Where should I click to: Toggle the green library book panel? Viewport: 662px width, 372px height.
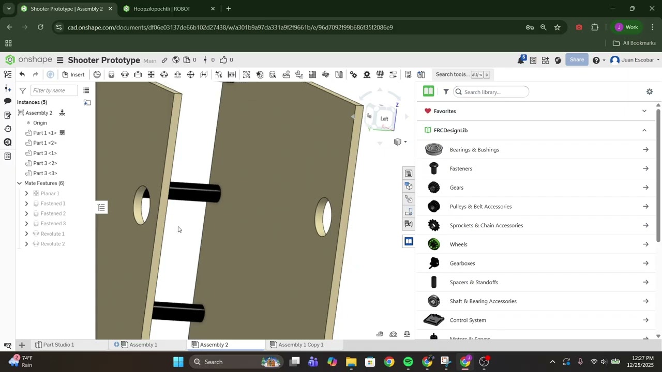point(428,92)
